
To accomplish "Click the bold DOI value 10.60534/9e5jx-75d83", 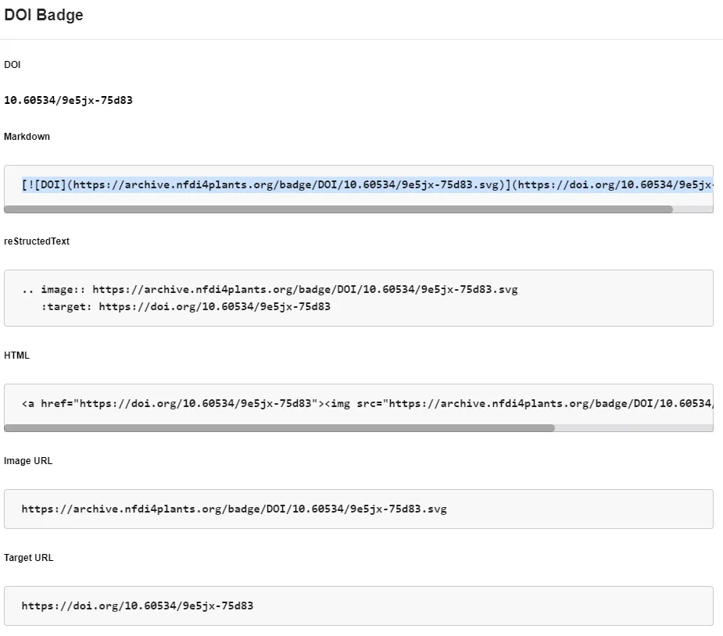I will 68,100.
